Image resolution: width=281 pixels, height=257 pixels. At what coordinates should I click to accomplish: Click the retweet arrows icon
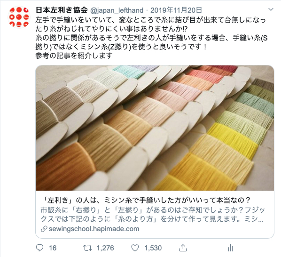[x=87, y=248]
